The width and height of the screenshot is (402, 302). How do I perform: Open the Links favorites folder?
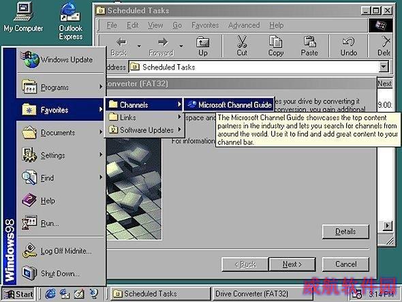(x=144, y=117)
